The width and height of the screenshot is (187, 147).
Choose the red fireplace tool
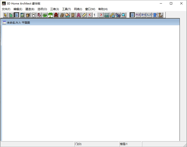click(x=56, y=15)
